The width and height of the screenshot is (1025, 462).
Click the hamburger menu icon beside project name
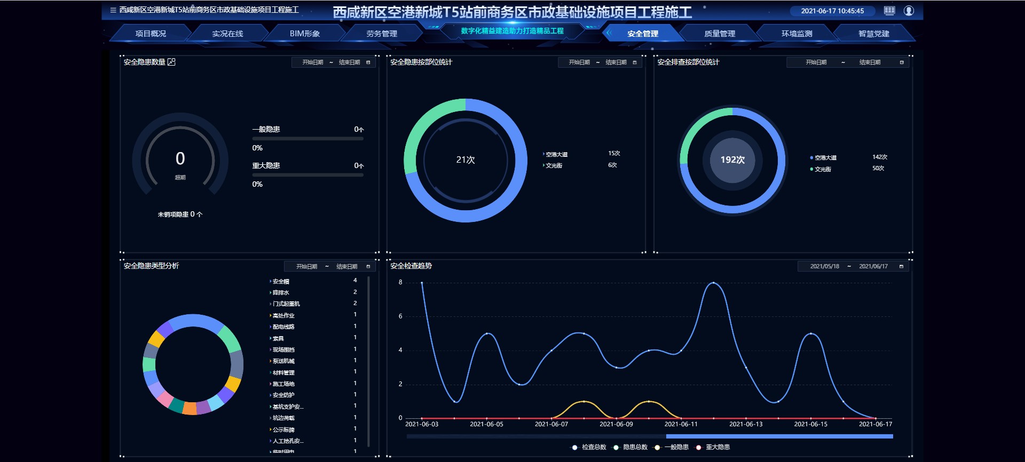(113, 10)
